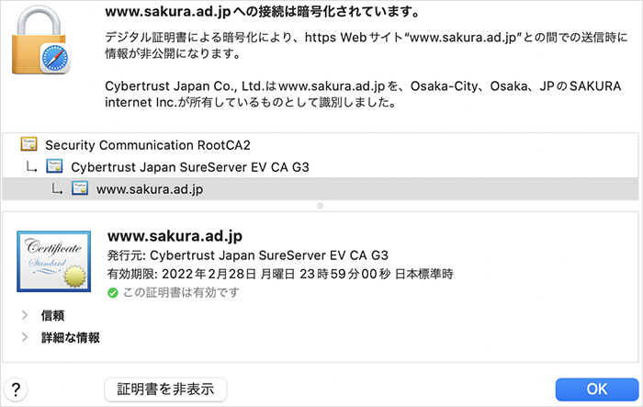Click the Security Communication RootCA2 certificate icon
Viewport: 643px width, 407px height.
28,145
